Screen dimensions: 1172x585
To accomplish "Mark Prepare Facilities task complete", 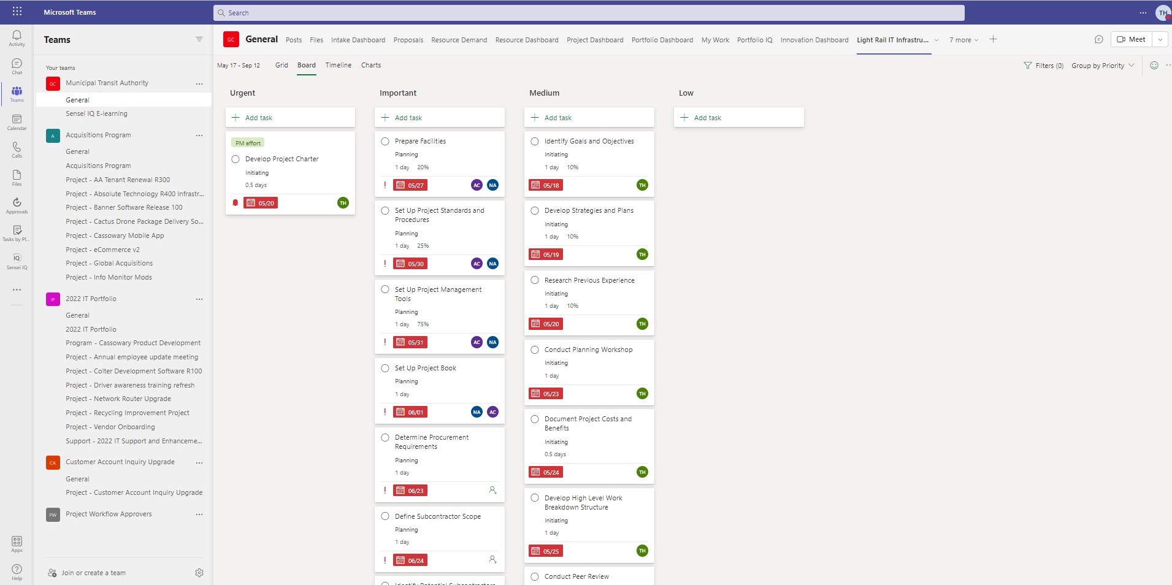I will point(385,141).
